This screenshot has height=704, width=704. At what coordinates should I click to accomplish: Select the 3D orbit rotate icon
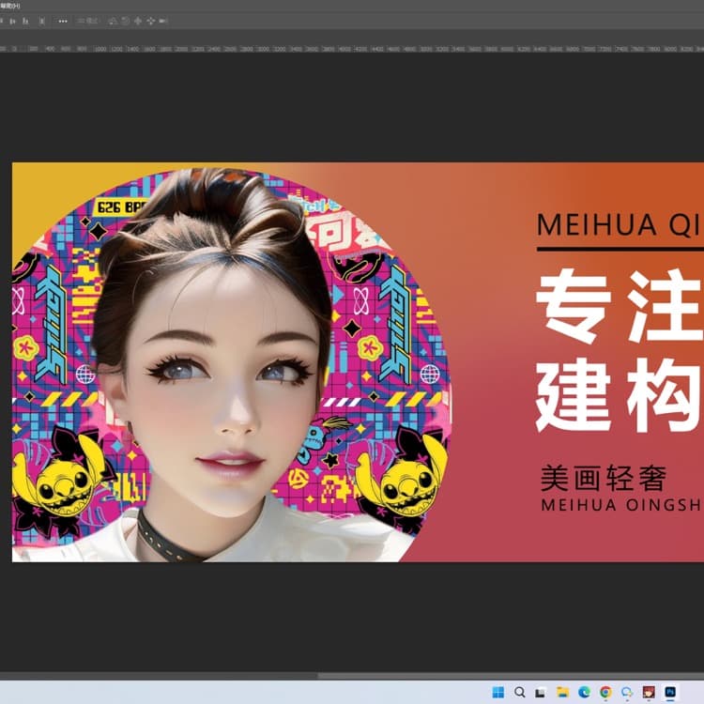click(113, 21)
